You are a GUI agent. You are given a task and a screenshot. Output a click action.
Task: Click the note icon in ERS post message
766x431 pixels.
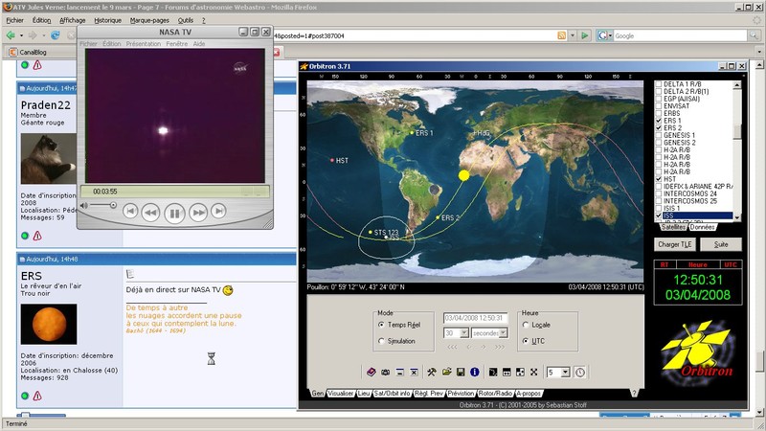(130, 274)
